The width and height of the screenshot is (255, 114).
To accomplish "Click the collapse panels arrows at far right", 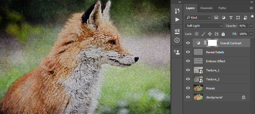I will coord(252,2).
